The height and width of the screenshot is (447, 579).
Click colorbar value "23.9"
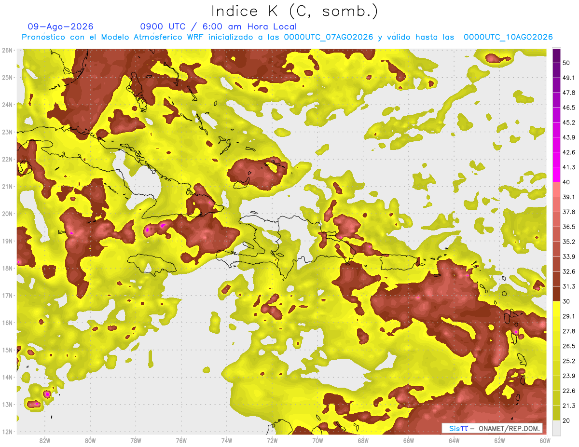(569, 376)
